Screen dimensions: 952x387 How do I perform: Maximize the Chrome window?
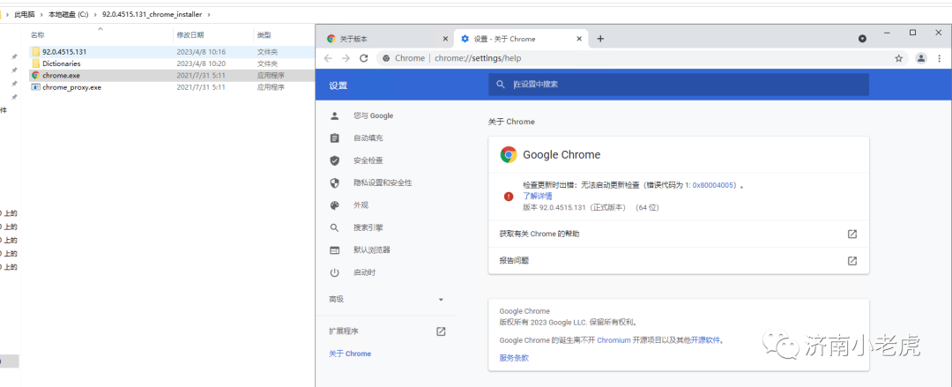coord(912,33)
